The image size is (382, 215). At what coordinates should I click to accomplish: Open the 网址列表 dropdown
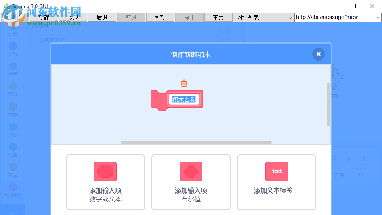click(x=263, y=17)
